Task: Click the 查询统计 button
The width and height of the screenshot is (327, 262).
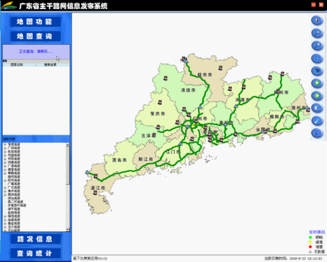Action: pyautogui.click(x=34, y=253)
